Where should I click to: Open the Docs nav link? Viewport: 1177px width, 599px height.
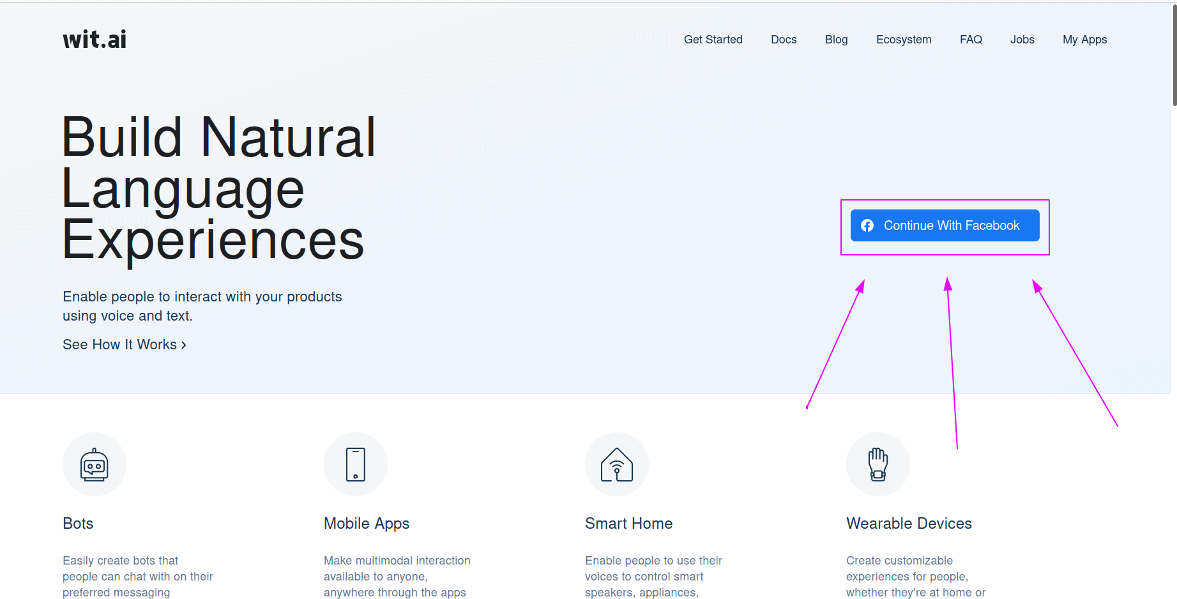(784, 40)
